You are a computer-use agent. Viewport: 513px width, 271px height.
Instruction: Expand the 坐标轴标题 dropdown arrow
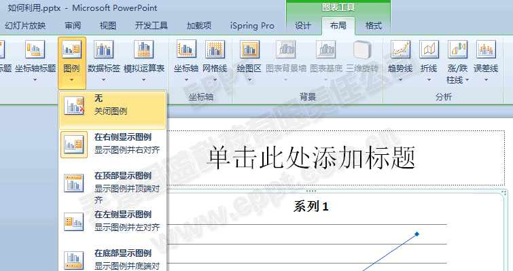[35, 79]
